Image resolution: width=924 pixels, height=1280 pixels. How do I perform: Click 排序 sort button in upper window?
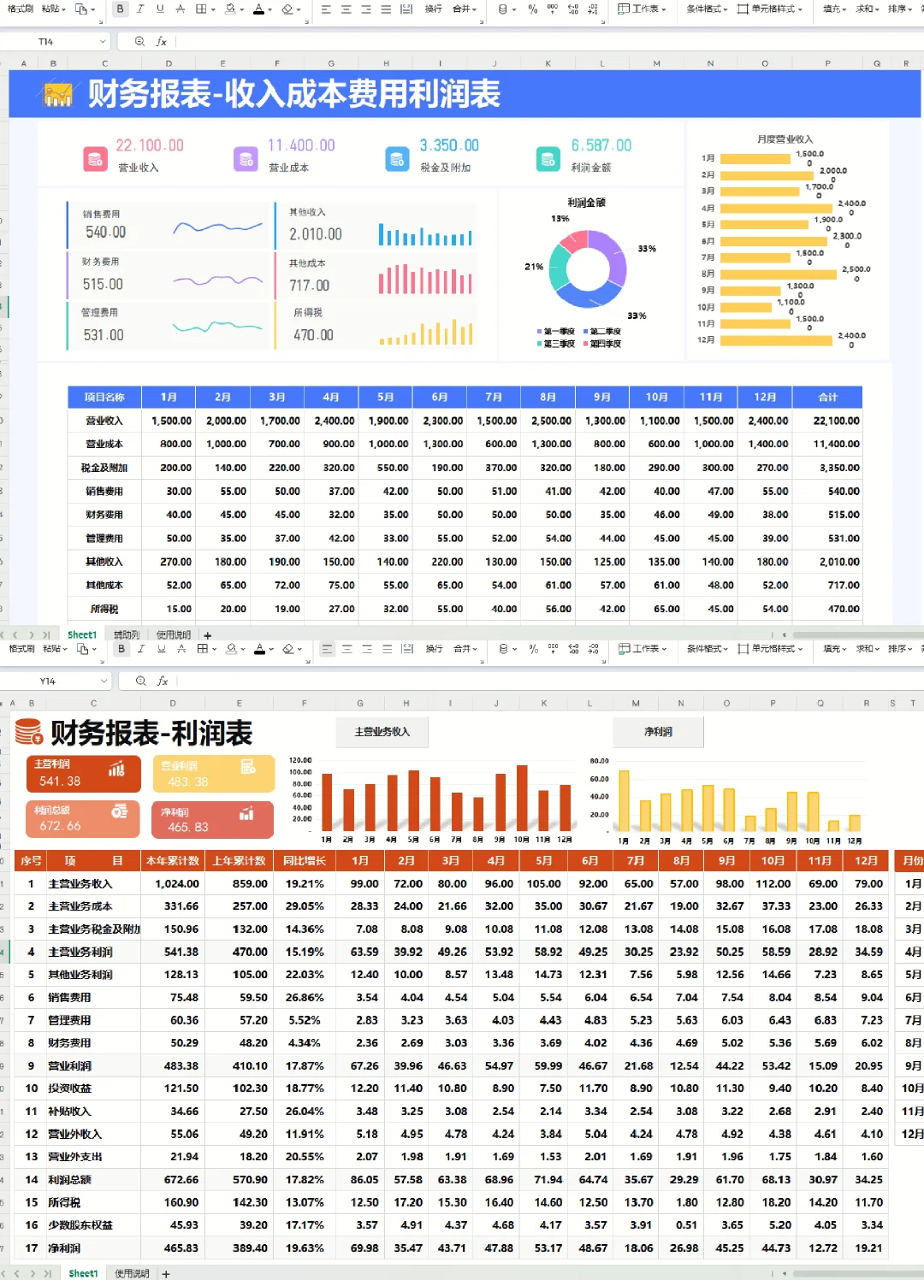tap(900, 9)
